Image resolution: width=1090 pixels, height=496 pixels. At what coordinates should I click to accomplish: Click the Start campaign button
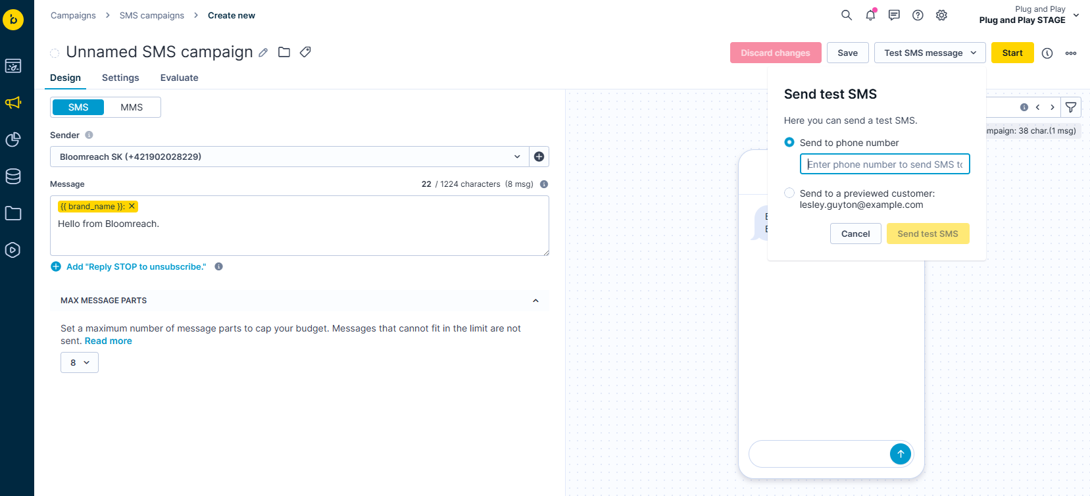pos(1012,53)
